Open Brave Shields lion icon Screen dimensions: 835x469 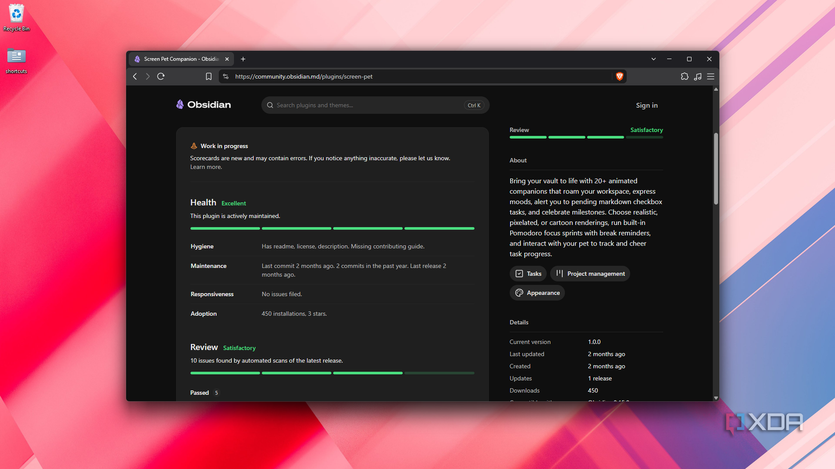619,76
